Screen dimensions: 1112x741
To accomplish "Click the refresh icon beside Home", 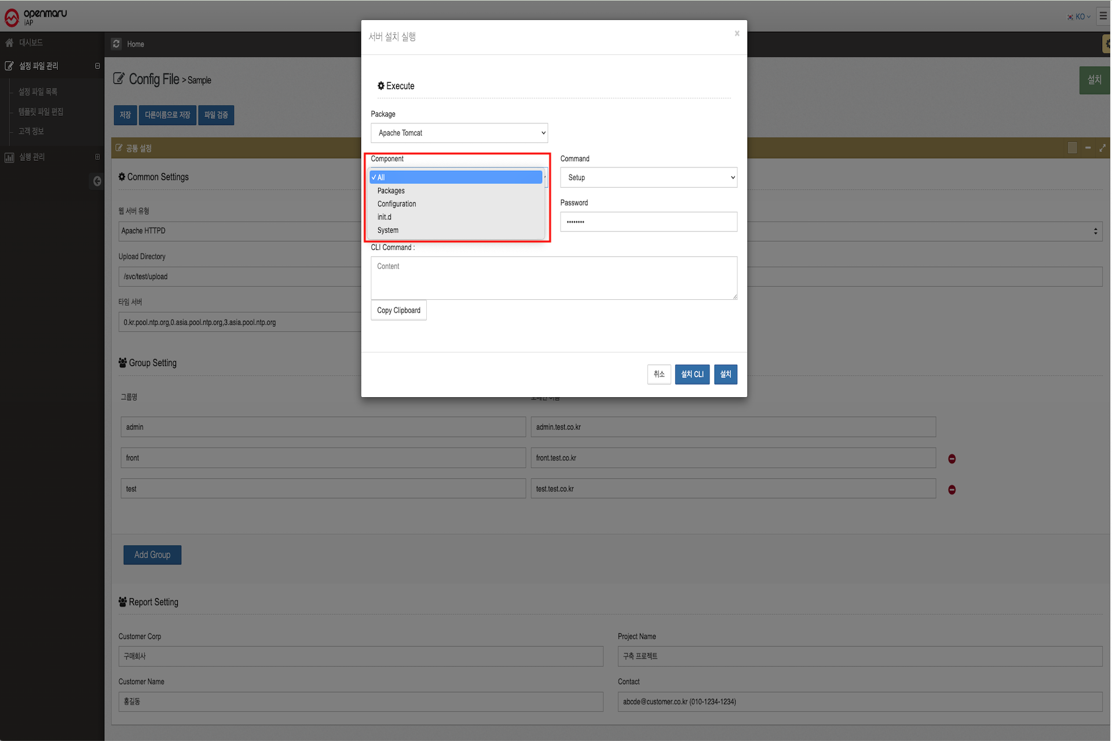I will click(x=116, y=44).
